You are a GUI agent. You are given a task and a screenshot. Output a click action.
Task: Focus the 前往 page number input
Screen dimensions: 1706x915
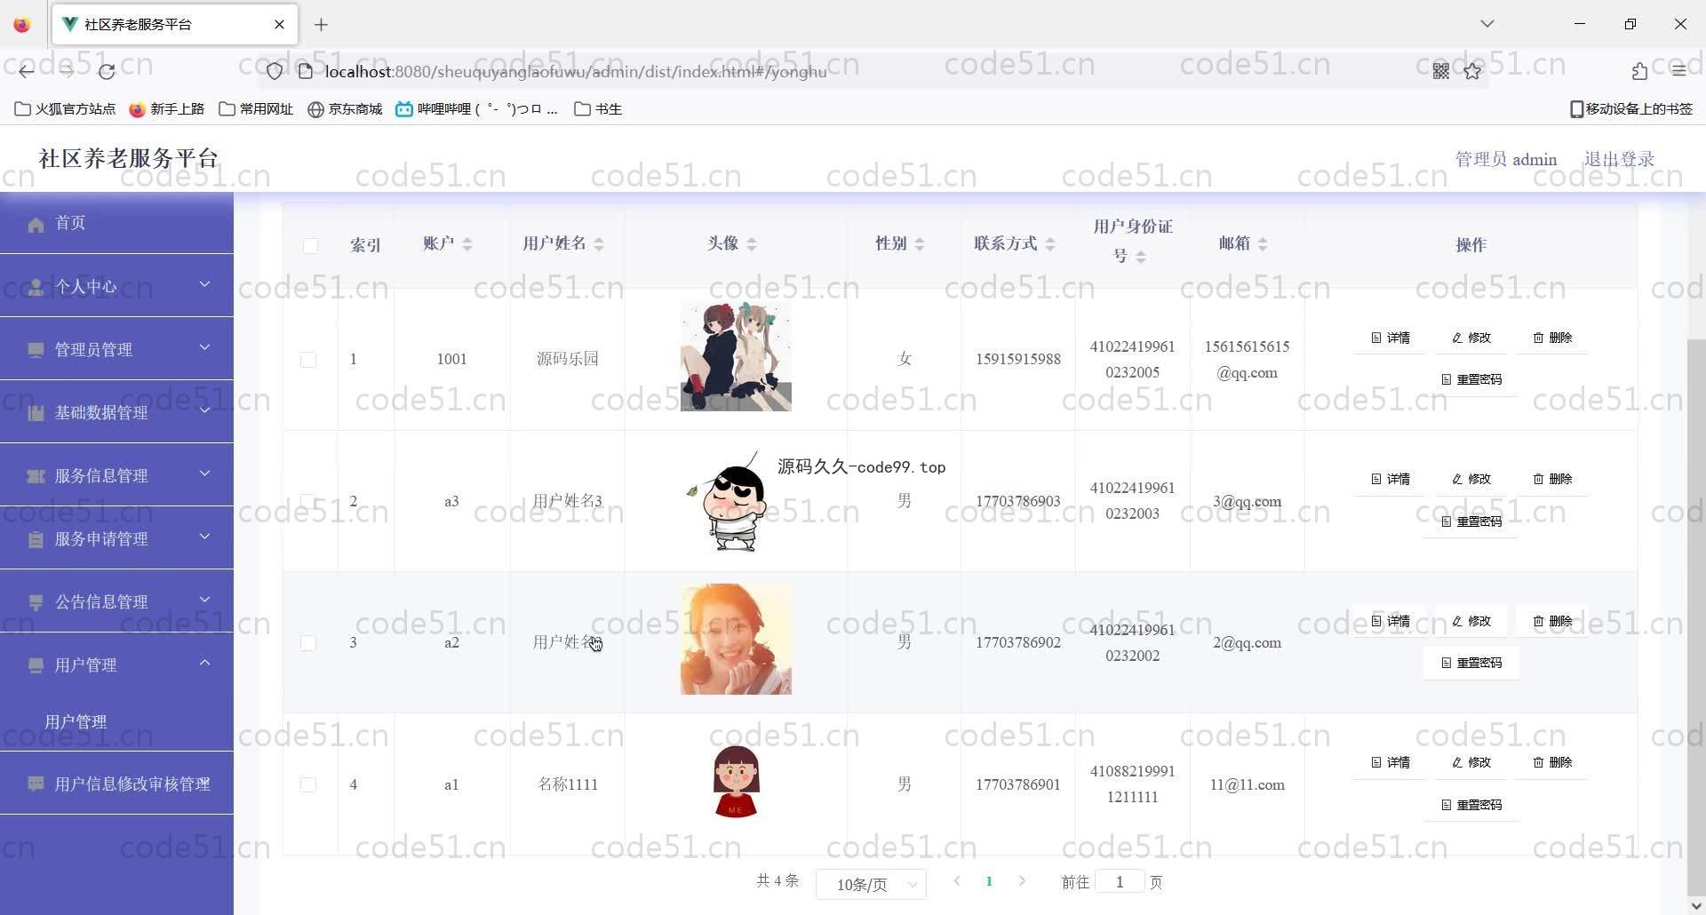tap(1120, 881)
